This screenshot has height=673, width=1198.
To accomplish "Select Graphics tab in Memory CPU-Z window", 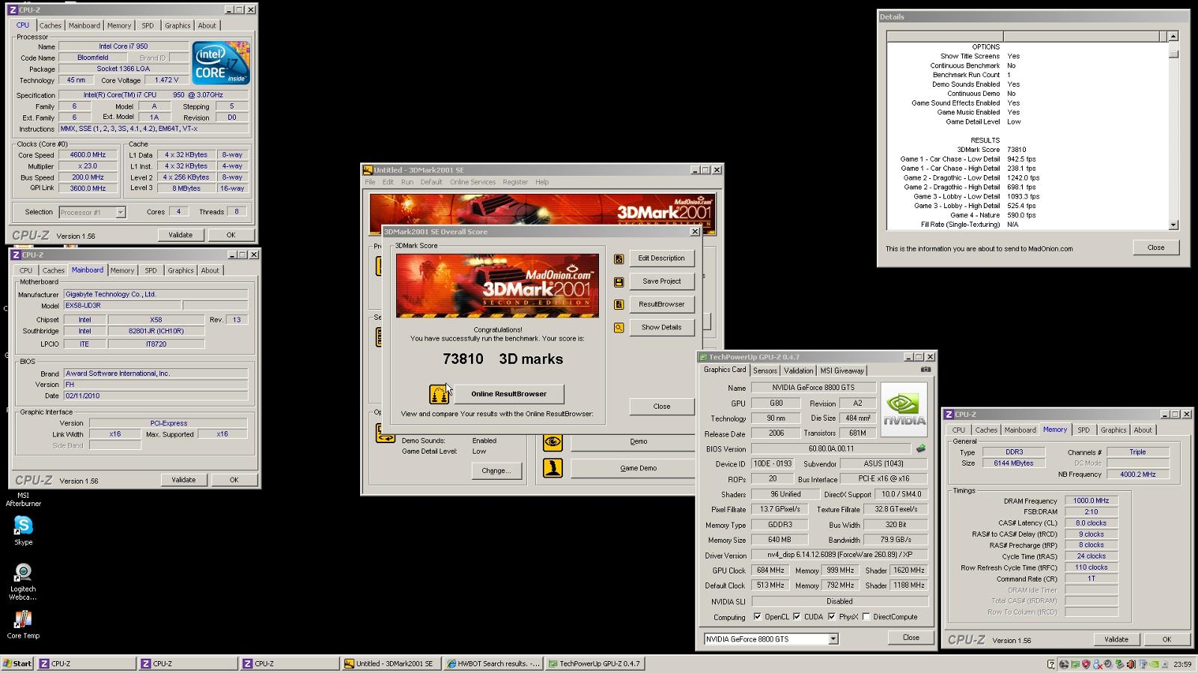I will tap(1113, 430).
